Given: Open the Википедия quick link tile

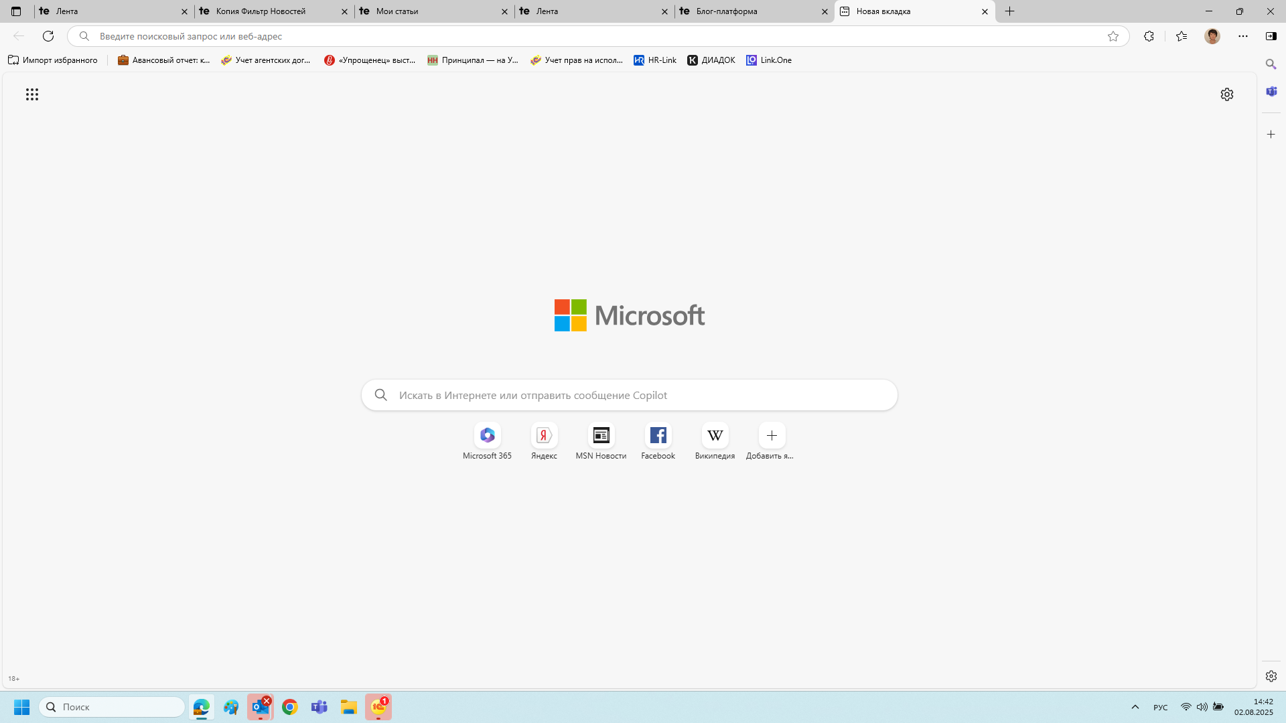Looking at the screenshot, I should 715,436.
